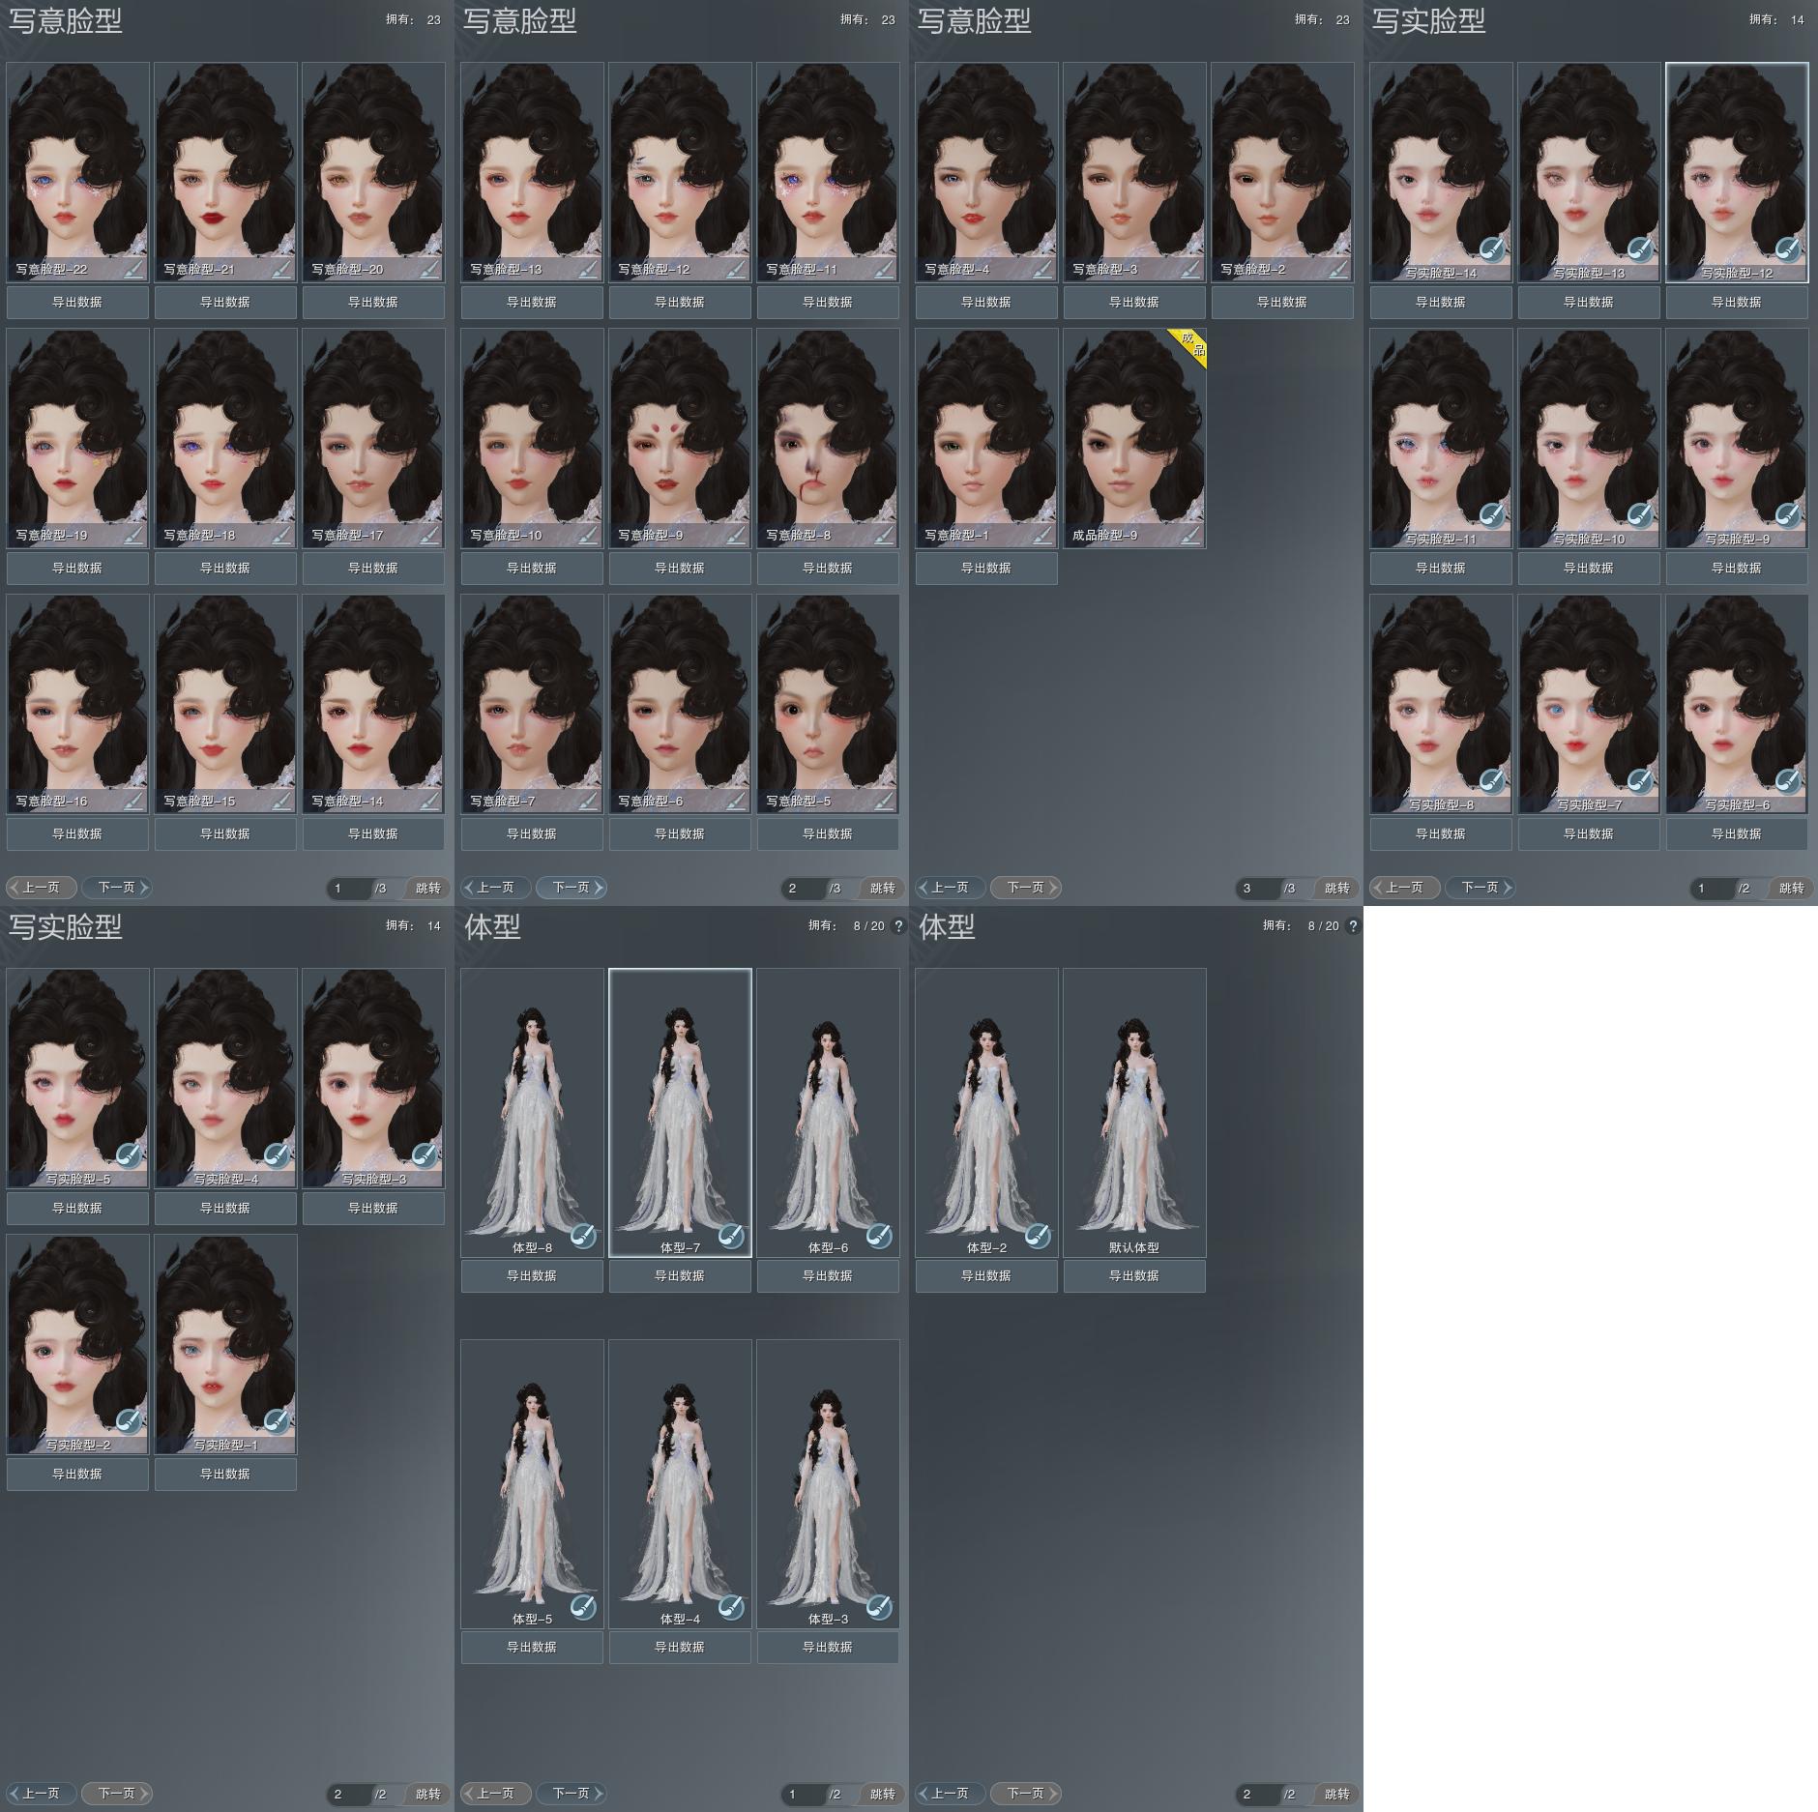Export data for 写意脸型-21
1818x1812 pixels.
coord(225,303)
